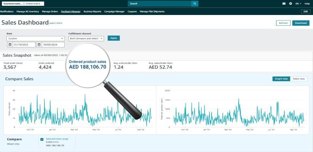Go to Manage All Inventory
Viewport: 313px width, 152px height.
28,11
